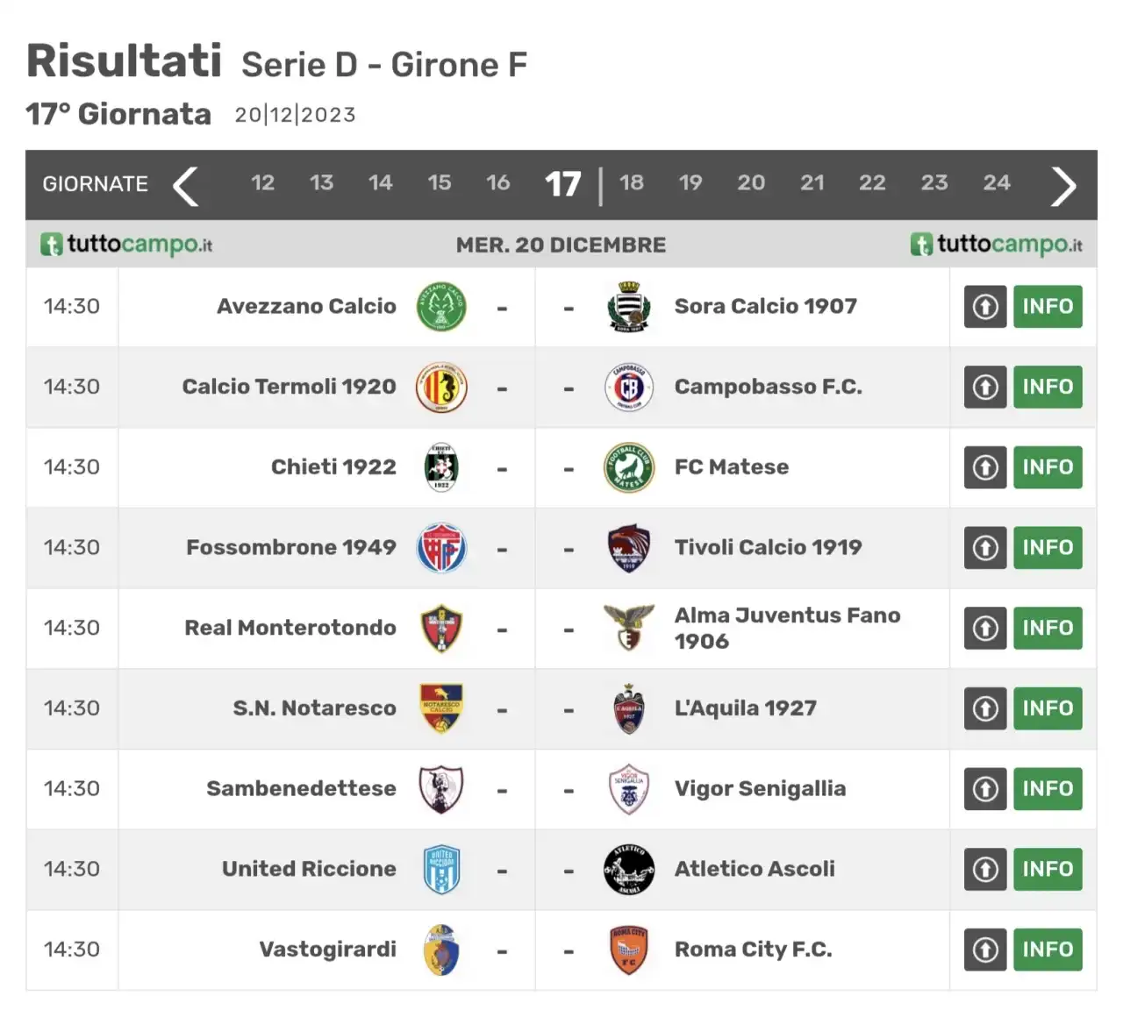Select giornata 12 in the bar

(x=262, y=182)
